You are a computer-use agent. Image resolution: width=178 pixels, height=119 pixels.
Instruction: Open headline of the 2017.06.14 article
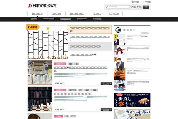73,94
